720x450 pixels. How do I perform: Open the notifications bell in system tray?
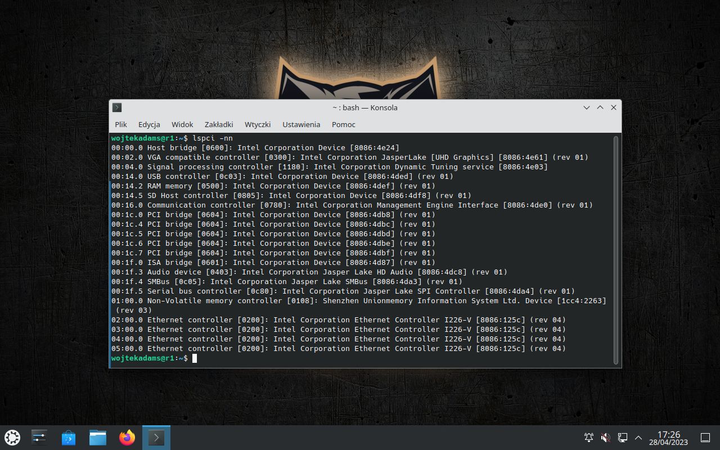(x=589, y=437)
